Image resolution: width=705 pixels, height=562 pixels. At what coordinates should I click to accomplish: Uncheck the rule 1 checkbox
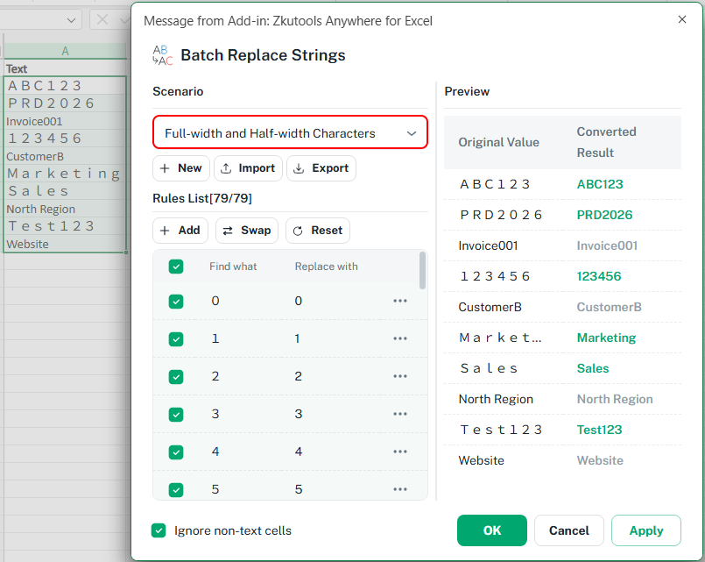tap(176, 338)
